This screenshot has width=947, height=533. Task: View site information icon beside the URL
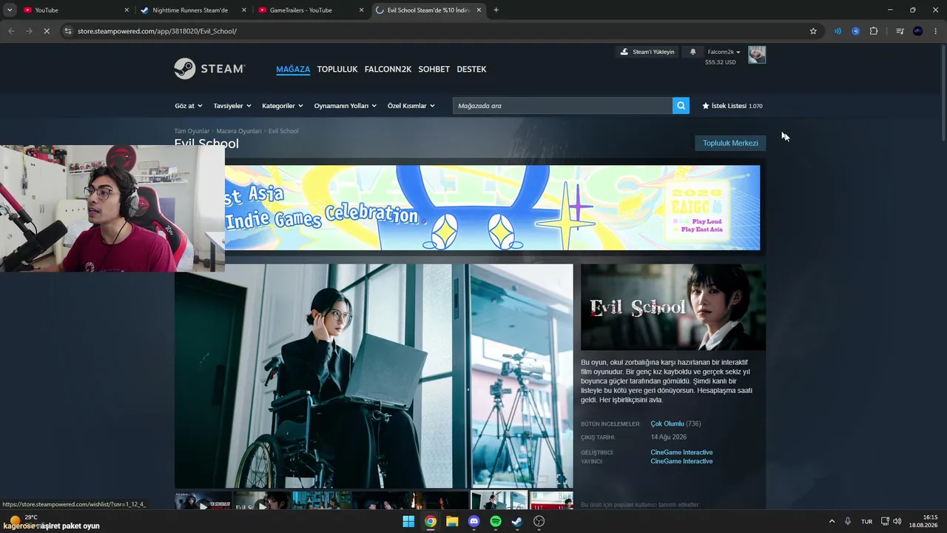point(68,31)
